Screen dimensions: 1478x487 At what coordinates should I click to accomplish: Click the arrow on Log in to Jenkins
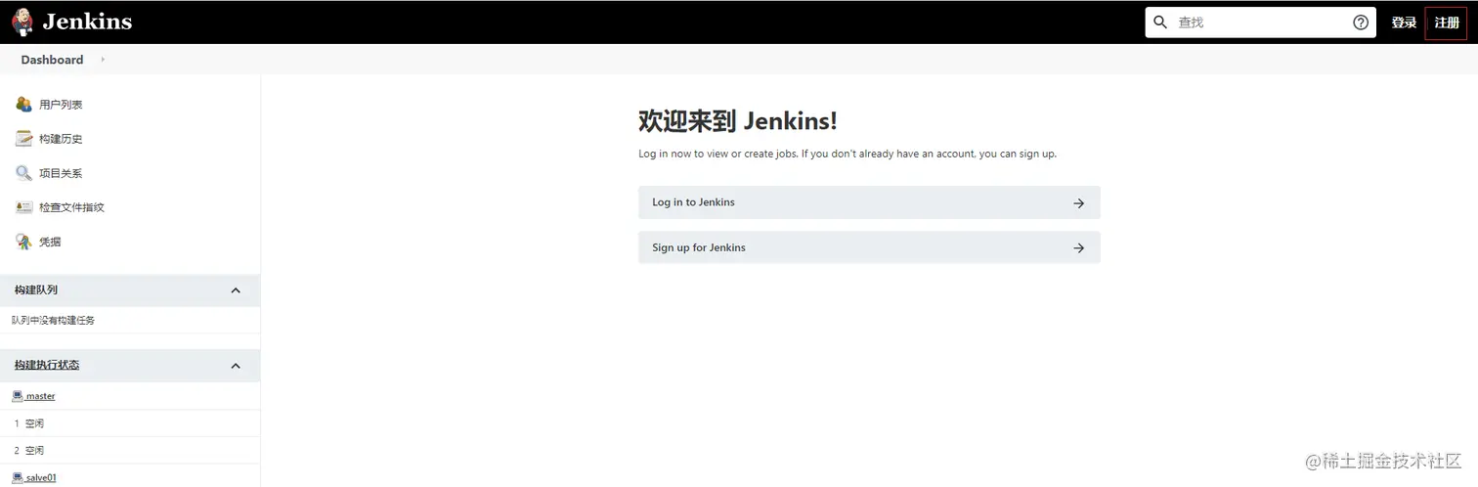point(1079,203)
